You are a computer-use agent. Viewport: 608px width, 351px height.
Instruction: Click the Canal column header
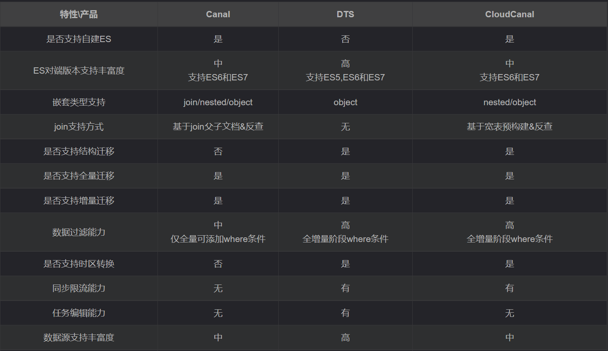pos(218,14)
